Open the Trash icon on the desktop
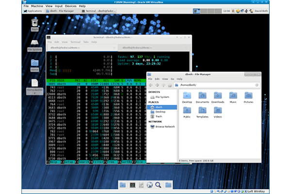 [x=34, y=23]
